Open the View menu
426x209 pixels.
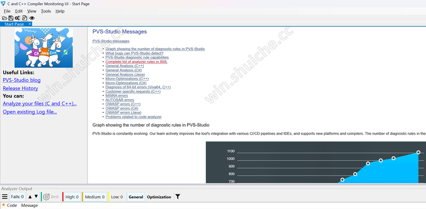click(32, 11)
